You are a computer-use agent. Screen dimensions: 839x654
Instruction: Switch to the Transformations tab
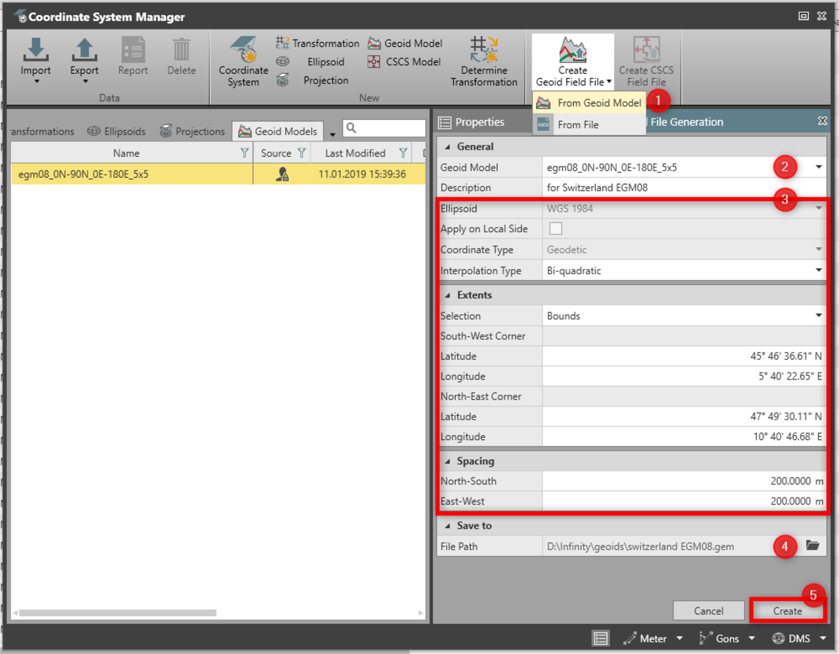point(42,131)
